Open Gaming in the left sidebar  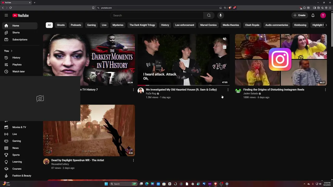(20, 141)
